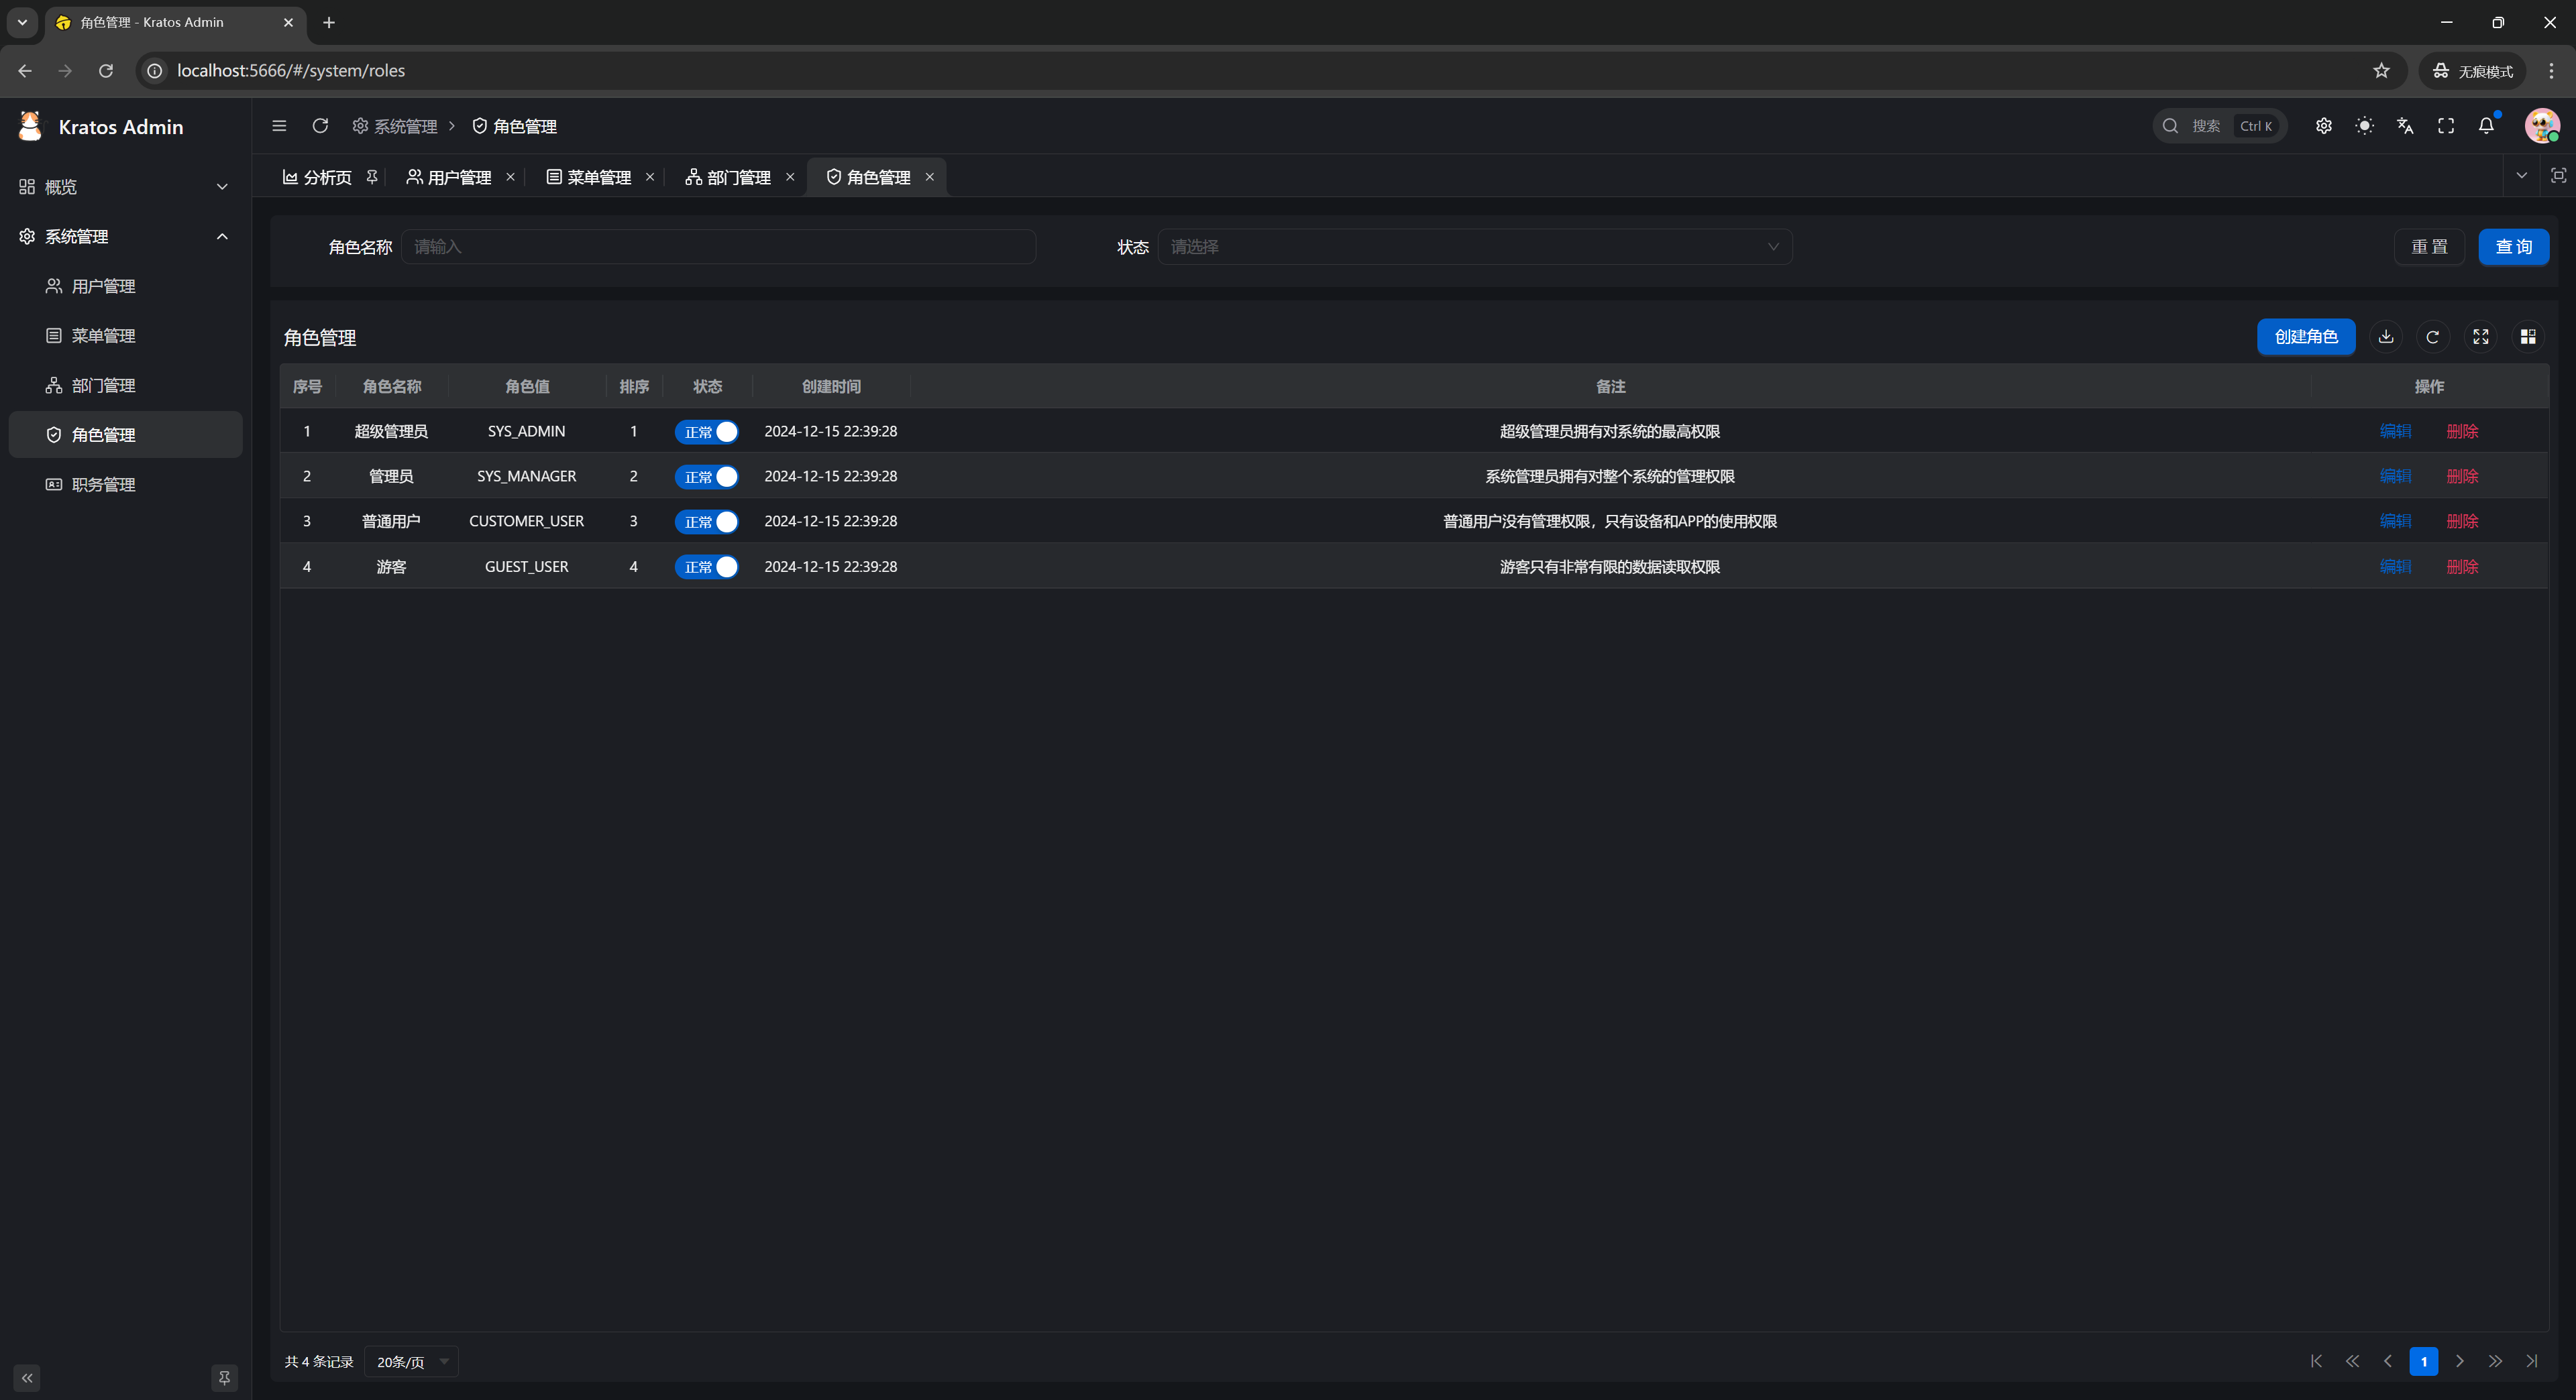
Task: Type a role name in the 角色名称 field
Action: click(719, 247)
